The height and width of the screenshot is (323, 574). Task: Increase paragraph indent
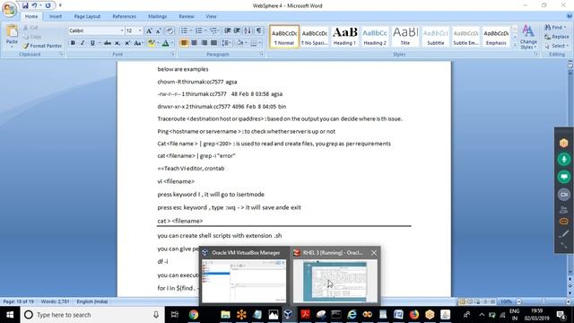pos(237,31)
